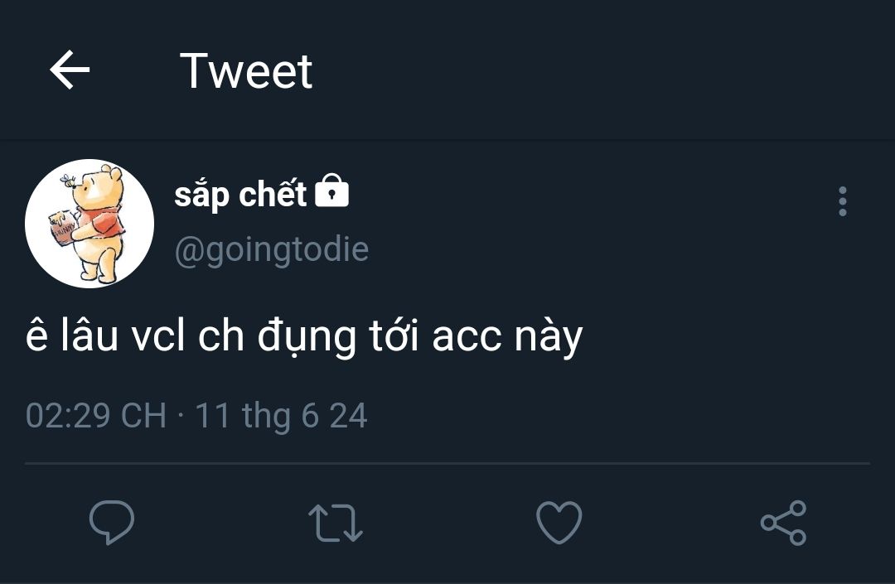Select the date 11 thg 6 24
Image resolution: width=895 pixels, height=584 pixels.
click(x=281, y=415)
